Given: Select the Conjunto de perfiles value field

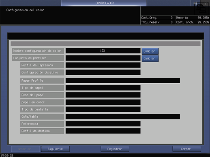Looking at the screenshot, I should (x=103, y=58).
